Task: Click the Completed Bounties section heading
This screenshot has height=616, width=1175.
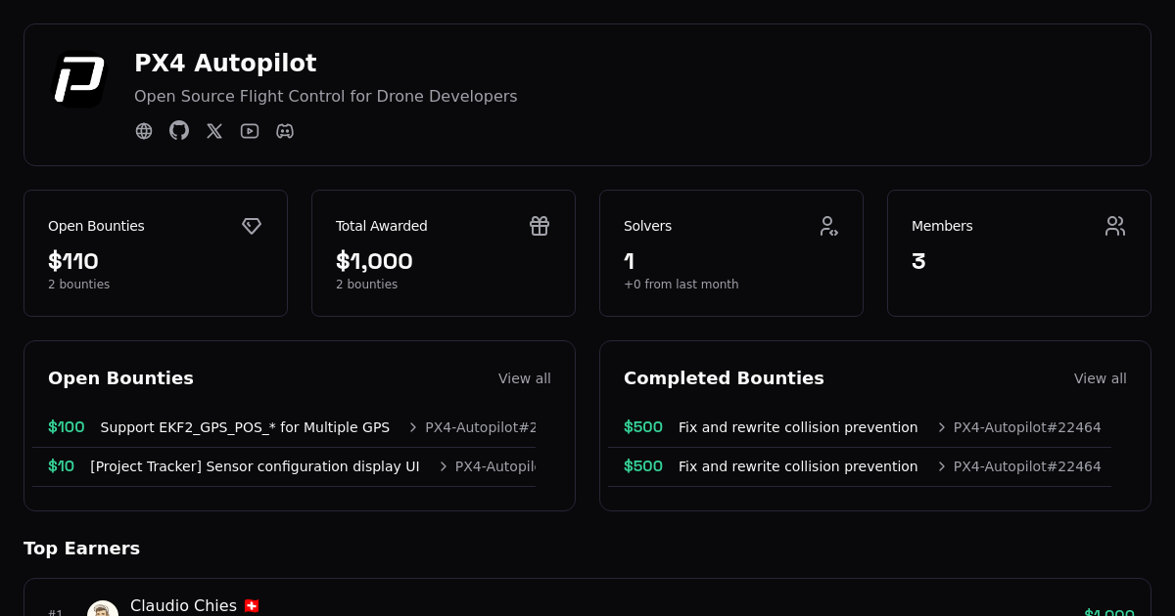Action: (724, 377)
